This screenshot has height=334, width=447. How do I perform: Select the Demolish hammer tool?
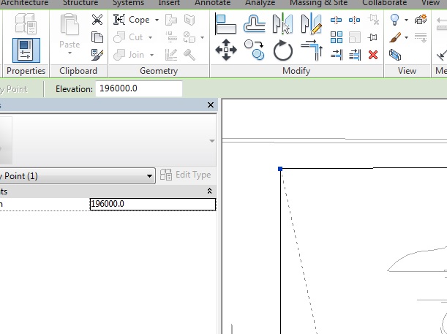[189, 55]
